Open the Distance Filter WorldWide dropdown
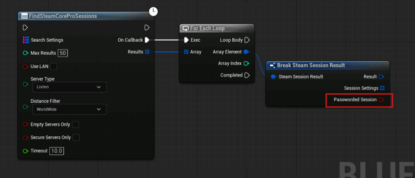 (x=69, y=109)
